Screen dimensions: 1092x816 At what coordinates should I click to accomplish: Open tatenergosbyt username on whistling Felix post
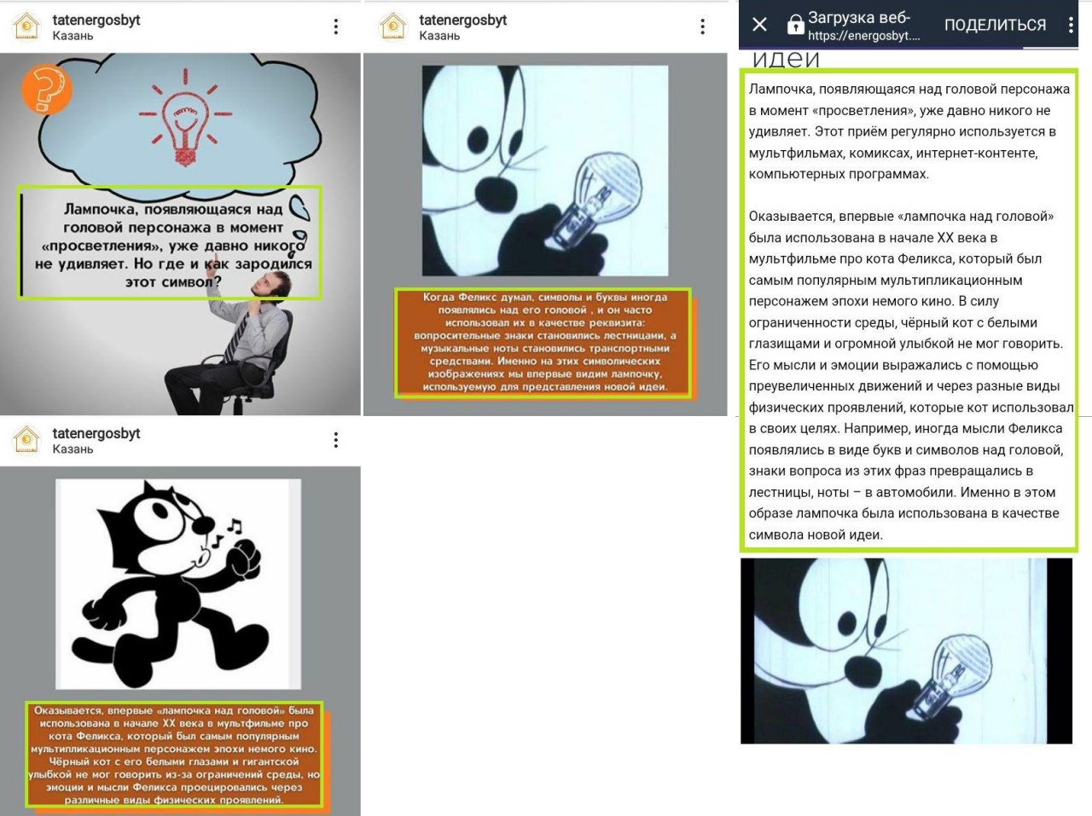96,433
